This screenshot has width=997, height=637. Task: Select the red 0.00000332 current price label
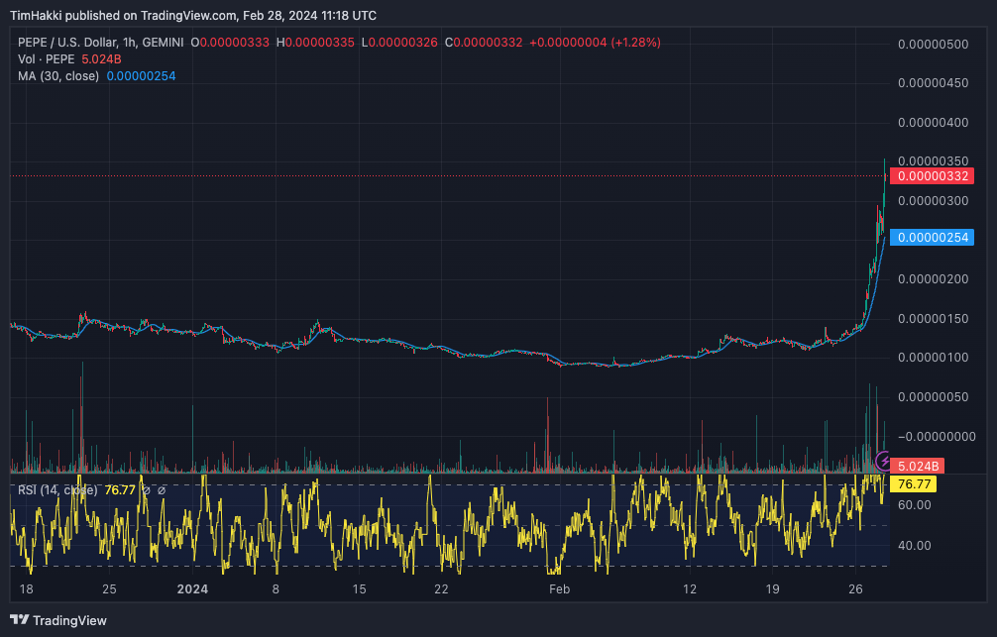(x=932, y=176)
